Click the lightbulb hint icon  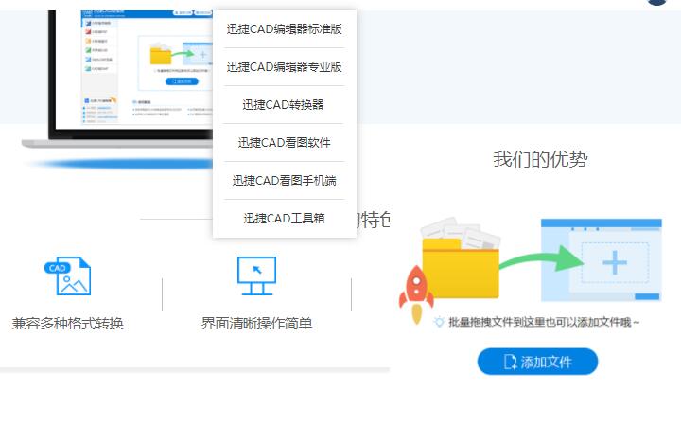click(439, 322)
